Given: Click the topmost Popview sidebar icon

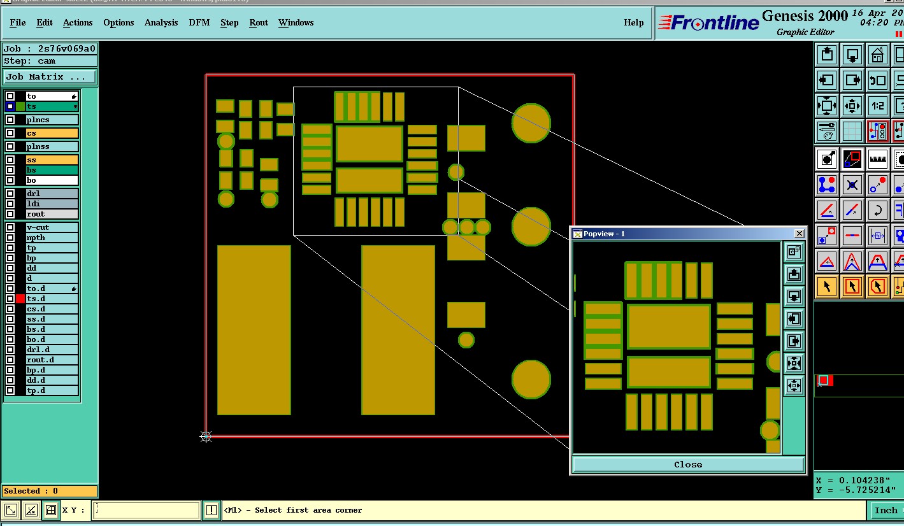Looking at the screenshot, I should click(794, 252).
